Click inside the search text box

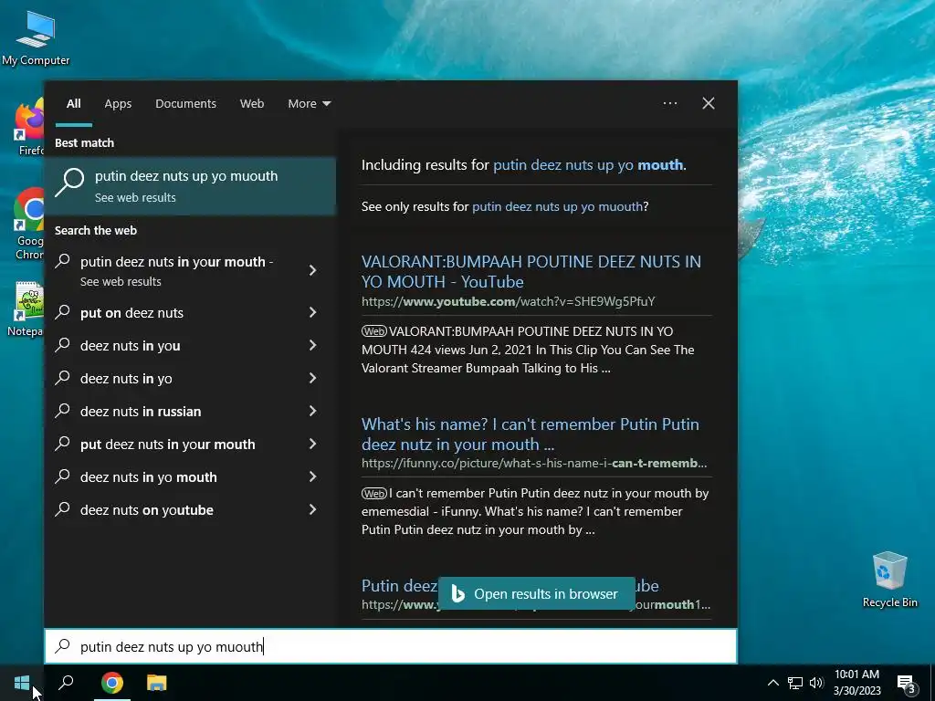(x=391, y=646)
